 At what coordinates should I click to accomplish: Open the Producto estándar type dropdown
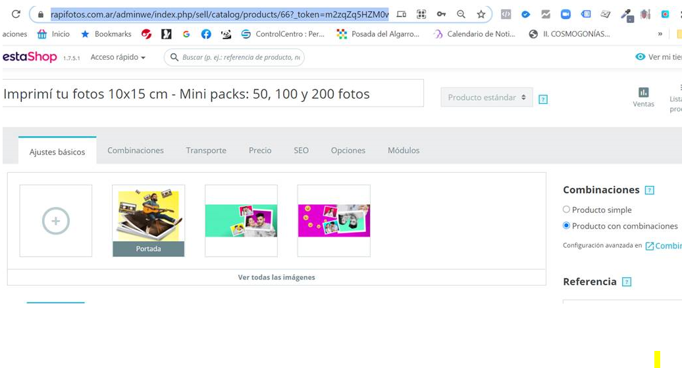[486, 97]
